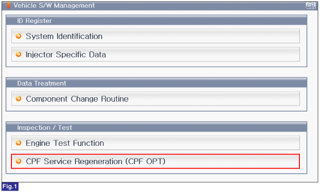
Task: Click the orange marker icon left of Vehicle S/W Management
Action: [9, 5]
